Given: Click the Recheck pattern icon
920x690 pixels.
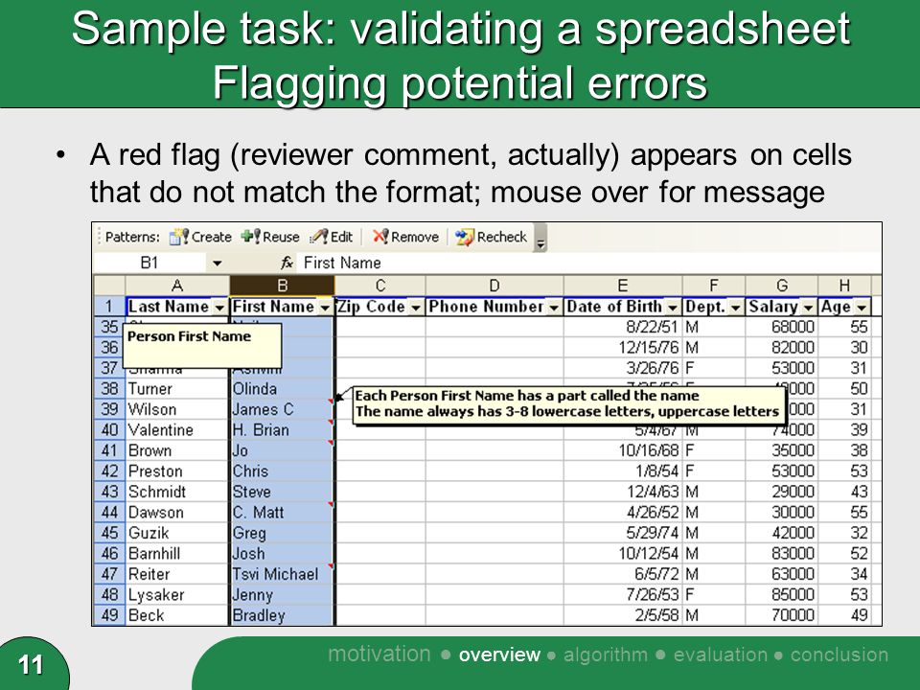Looking at the screenshot, I should point(465,237).
